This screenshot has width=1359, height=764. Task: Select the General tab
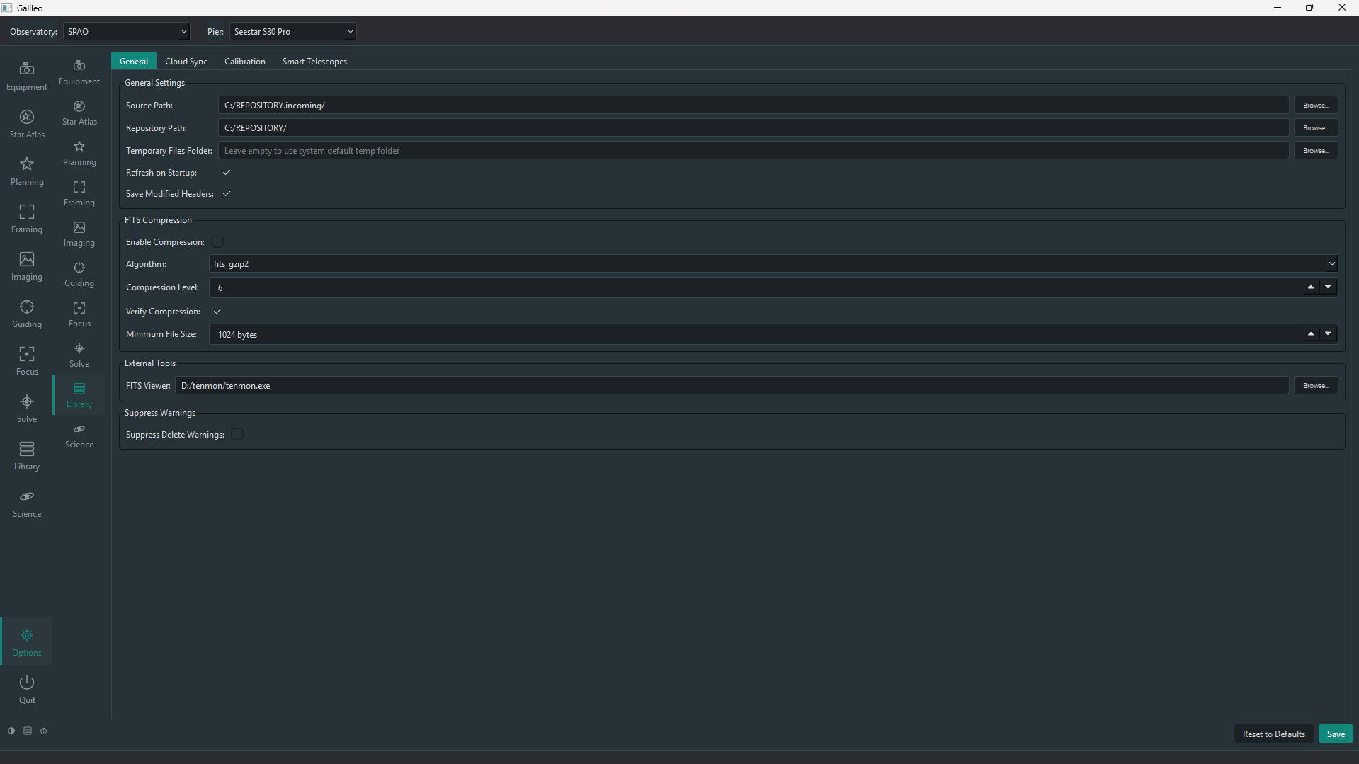click(134, 62)
